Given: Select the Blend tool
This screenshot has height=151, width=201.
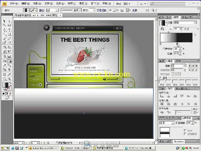Looking at the screenshot, I should pyautogui.click(x=9, y=65).
